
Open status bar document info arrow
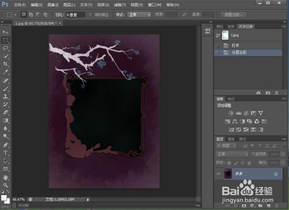coord(88,200)
